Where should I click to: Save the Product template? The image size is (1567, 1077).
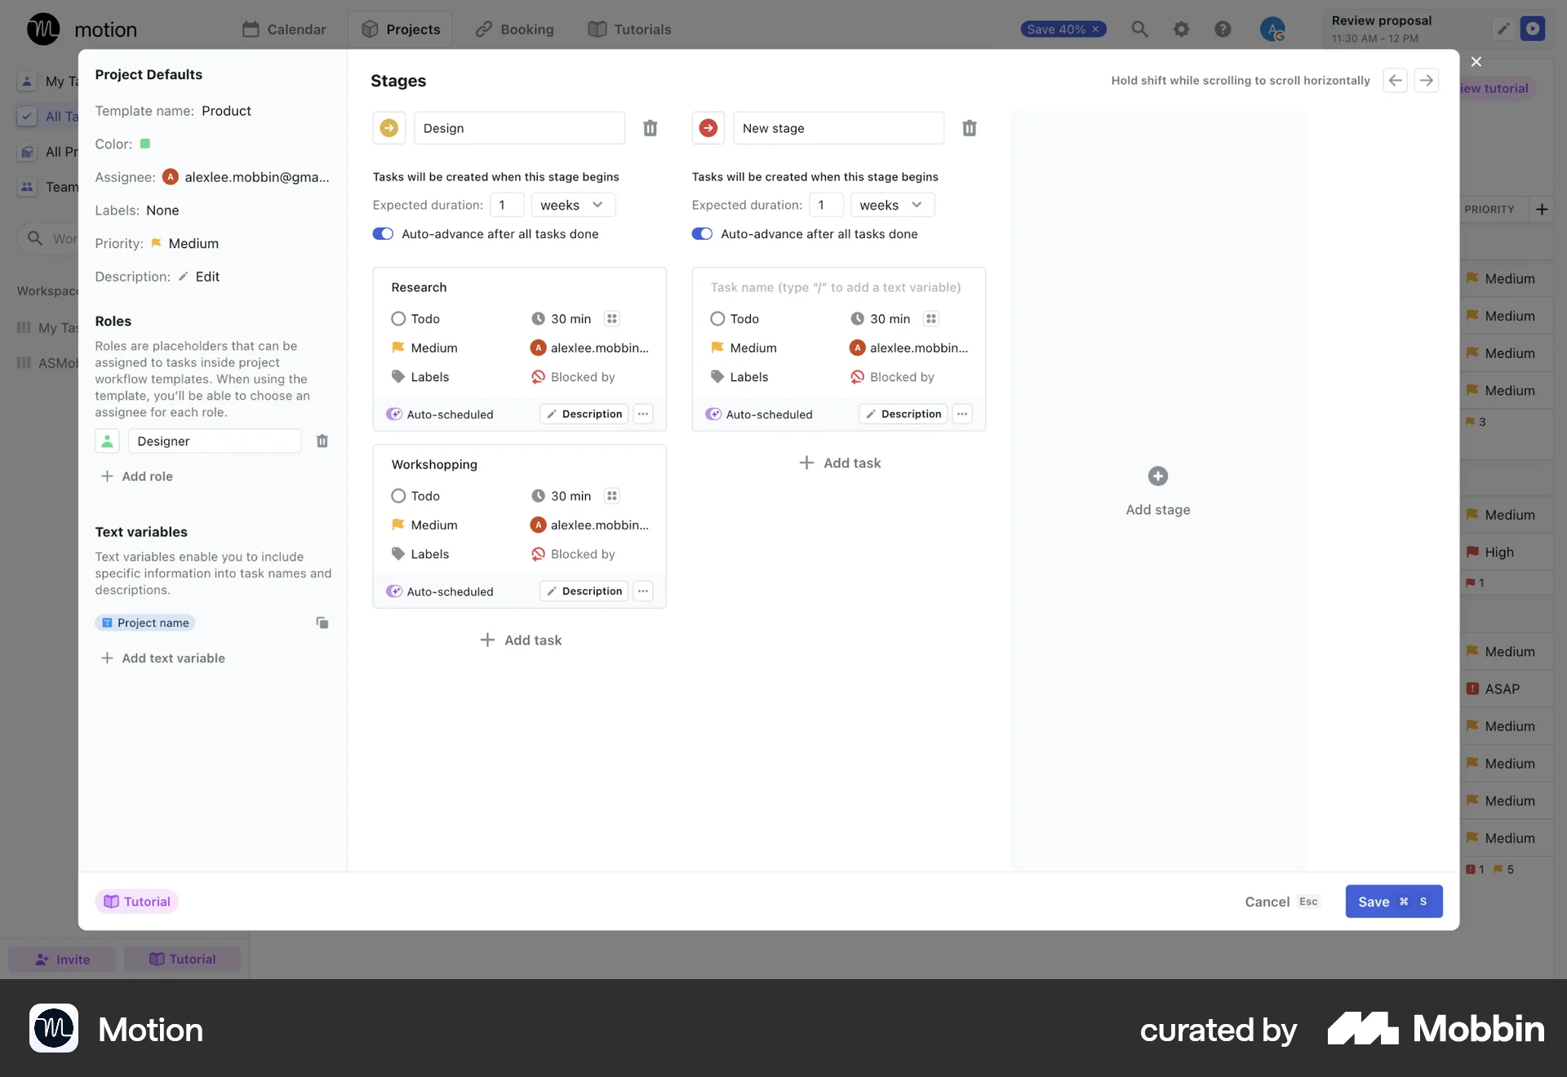(1392, 902)
